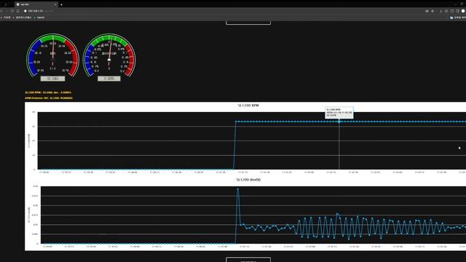The height and width of the screenshot is (262, 466).
Task: Click the SL1200 dev(%) chart title
Action: [x=248, y=180]
